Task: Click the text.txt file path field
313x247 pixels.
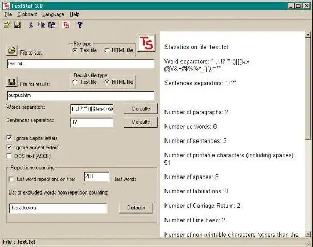Action: [x=80, y=64]
